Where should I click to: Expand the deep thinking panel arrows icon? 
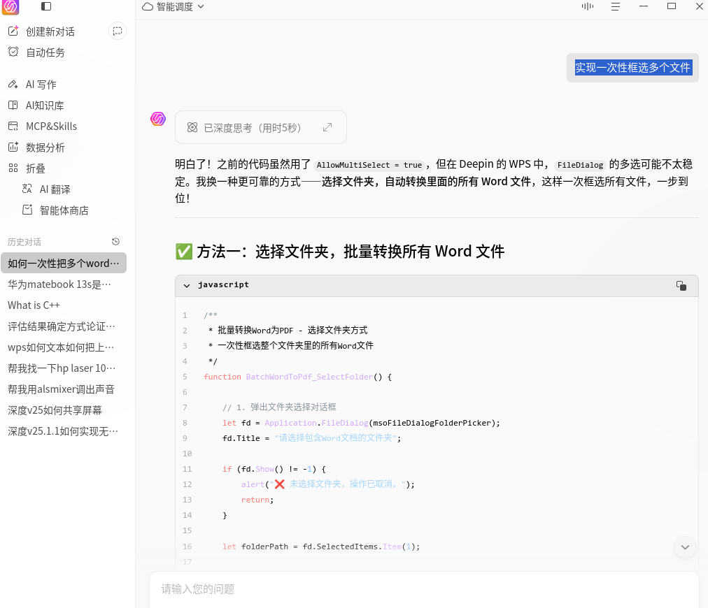327,128
